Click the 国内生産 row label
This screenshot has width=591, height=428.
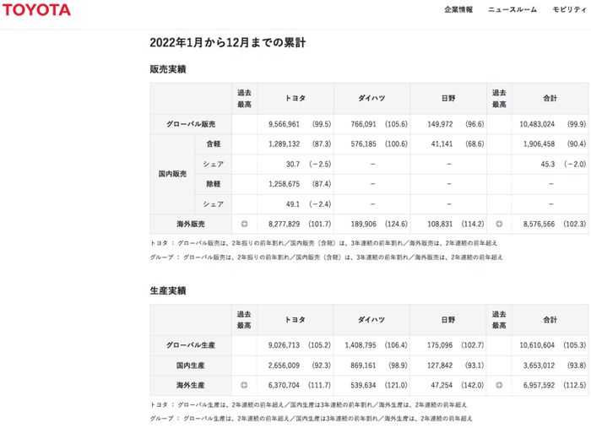[190, 366]
